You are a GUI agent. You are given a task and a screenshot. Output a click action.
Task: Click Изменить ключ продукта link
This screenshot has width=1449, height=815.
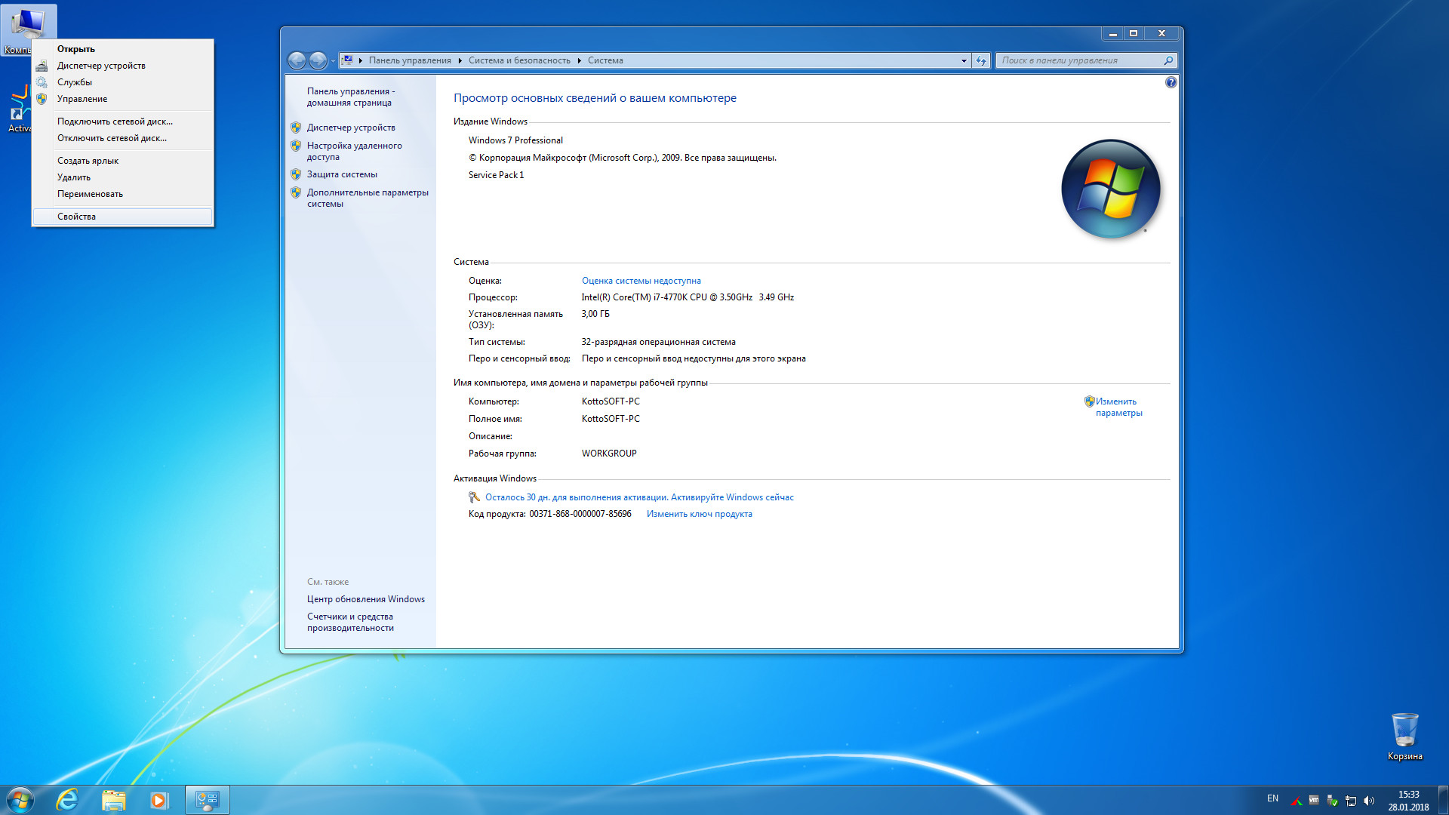[x=699, y=514]
